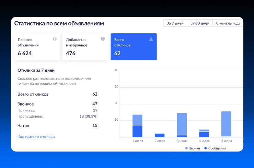Click the light blue Звонки legend dot
254x168 pixels.
tap(186, 148)
